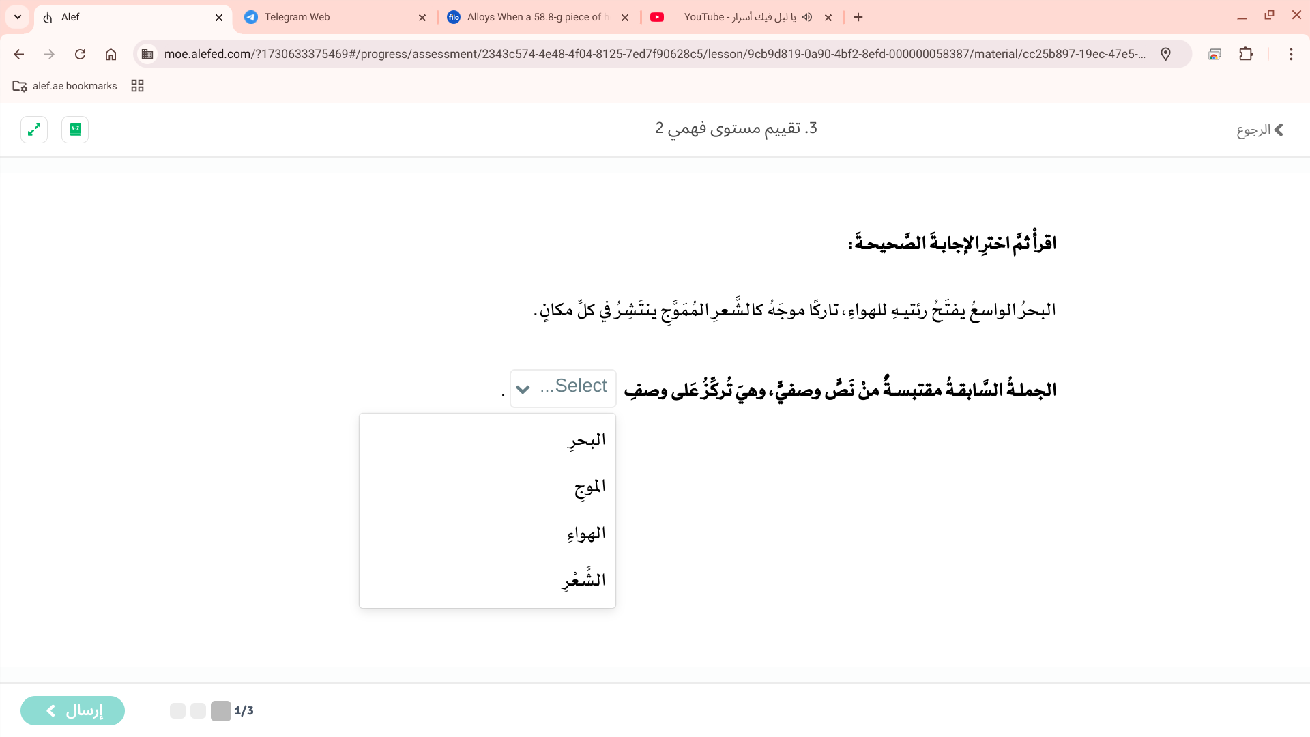Image resolution: width=1310 pixels, height=737 pixels.
Task: Click the الرجوع back link
Action: tap(1260, 130)
